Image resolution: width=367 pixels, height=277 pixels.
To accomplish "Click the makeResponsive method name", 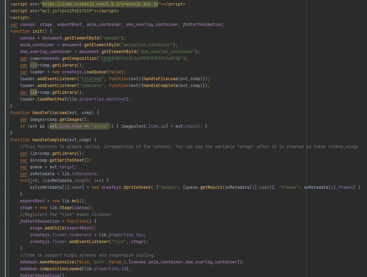I will point(57,262).
